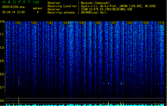Click the 1202 time marker
The image size is (167, 106).
pos(34,23)
